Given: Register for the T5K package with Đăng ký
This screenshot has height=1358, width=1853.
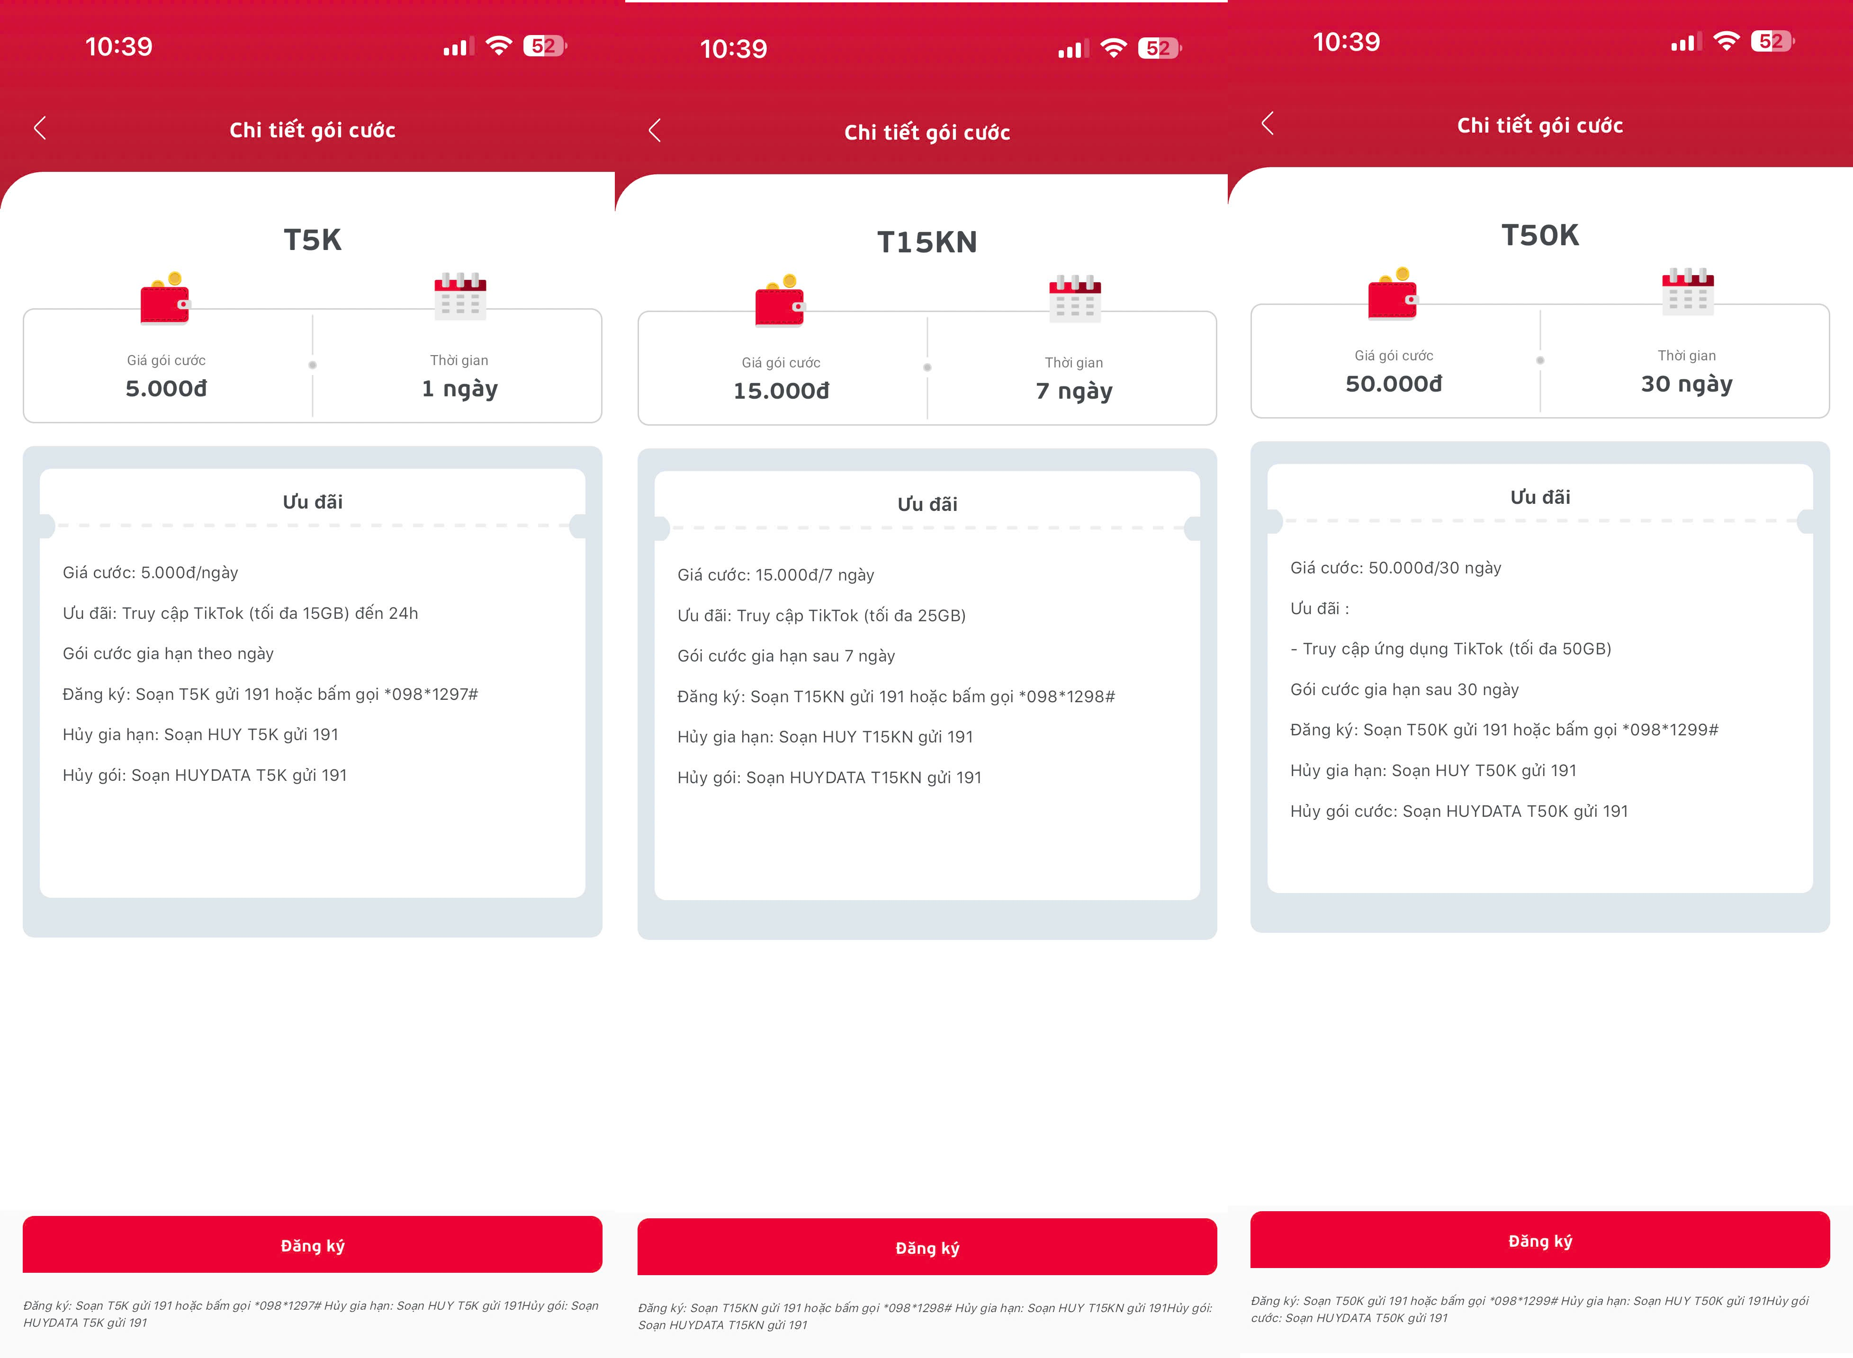Looking at the screenshot, I should click(313, 1245).
